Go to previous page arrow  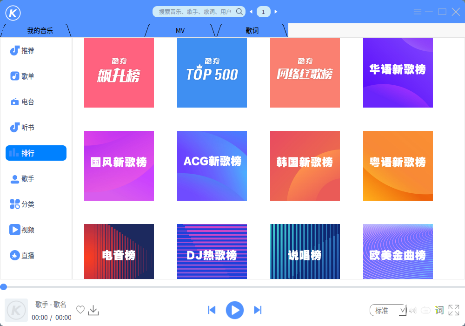251,12
